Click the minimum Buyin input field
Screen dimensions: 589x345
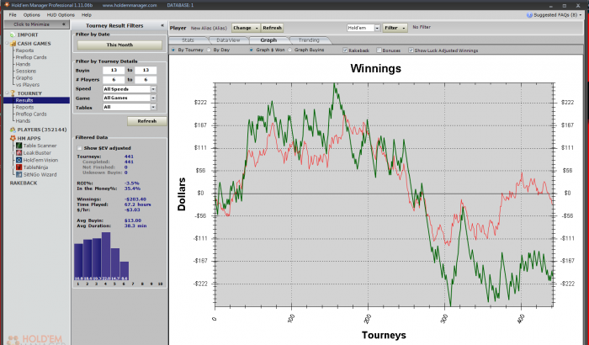point(114,71)
